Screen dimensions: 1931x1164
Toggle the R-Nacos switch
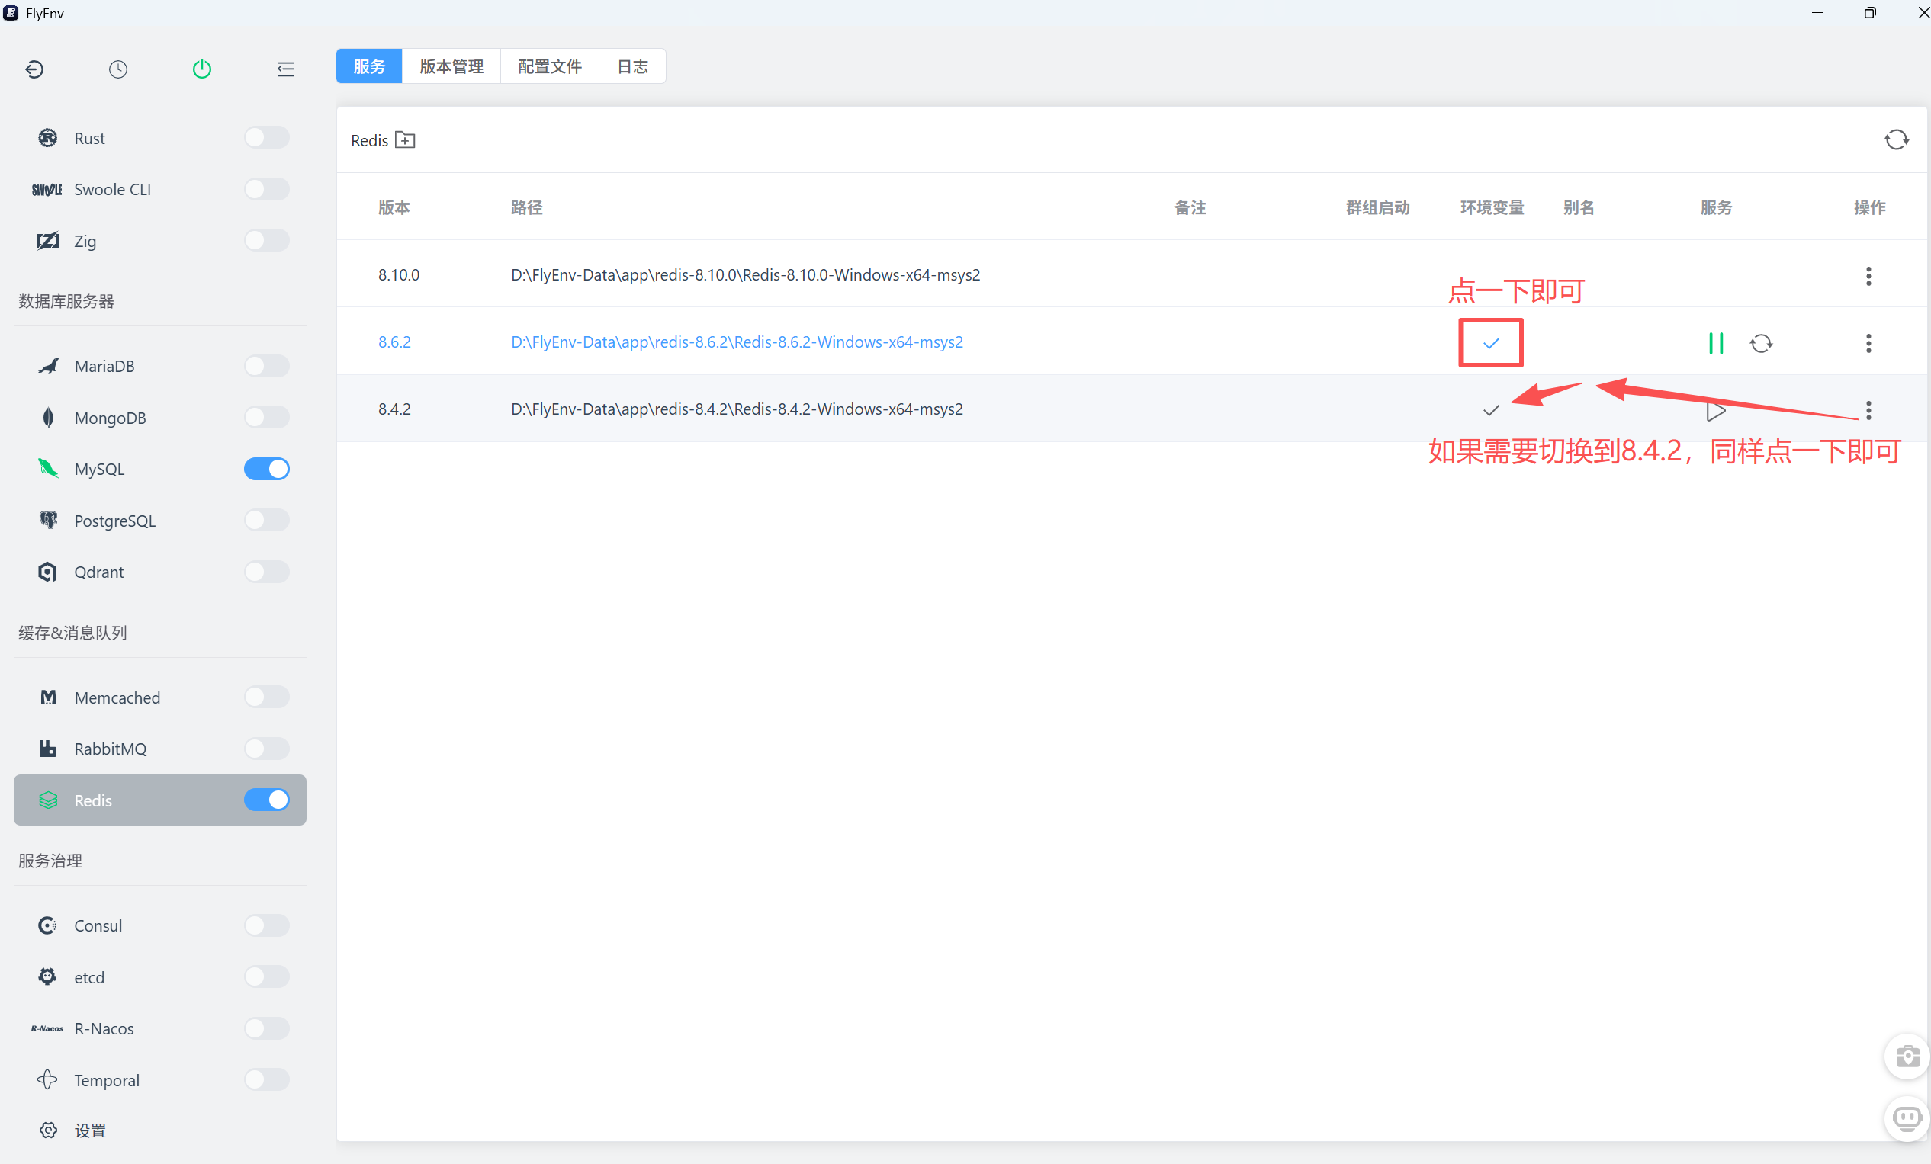266,1028
